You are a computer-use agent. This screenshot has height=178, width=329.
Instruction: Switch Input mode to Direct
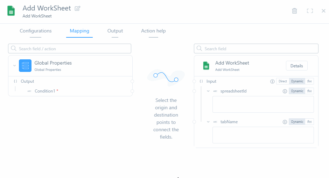click(283, 81)
